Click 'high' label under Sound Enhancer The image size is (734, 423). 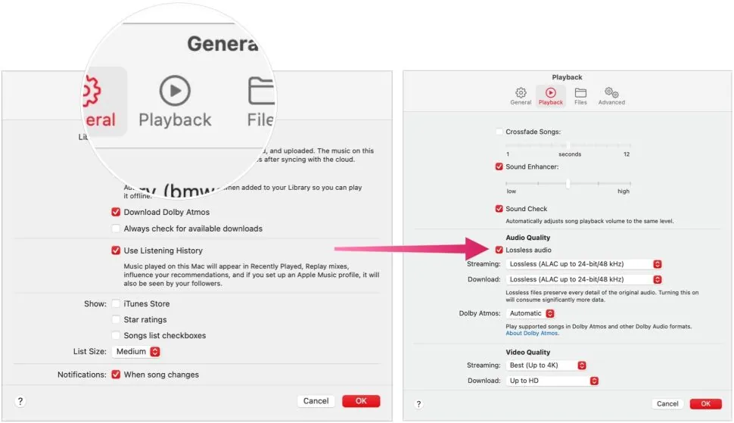point(623,191)
